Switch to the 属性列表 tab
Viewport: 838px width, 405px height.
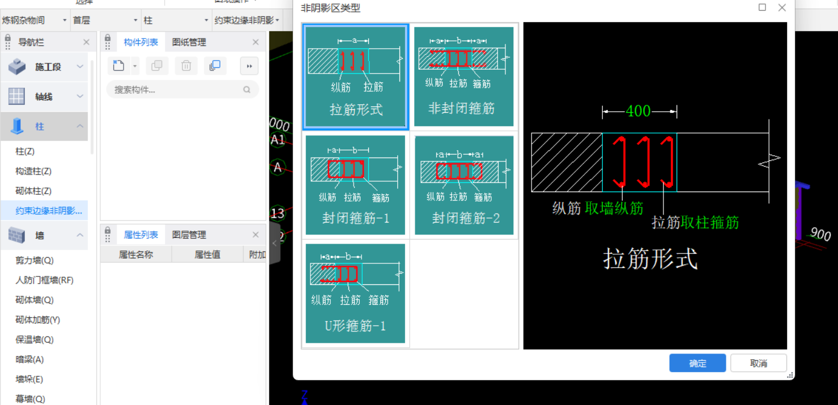pos(141,235)
